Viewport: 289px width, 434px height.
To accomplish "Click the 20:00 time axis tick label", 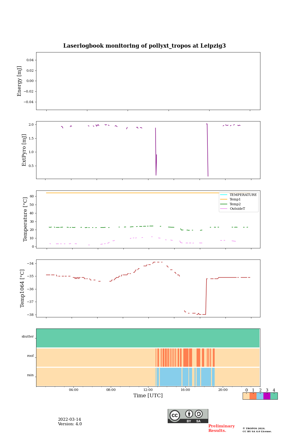I will (223, 390).
